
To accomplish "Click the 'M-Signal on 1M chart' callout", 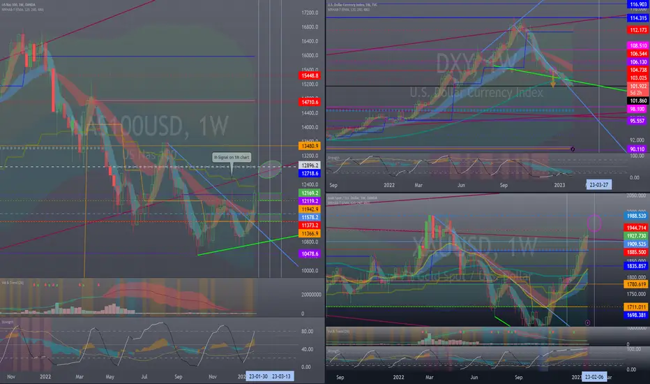I will point(232,157).
